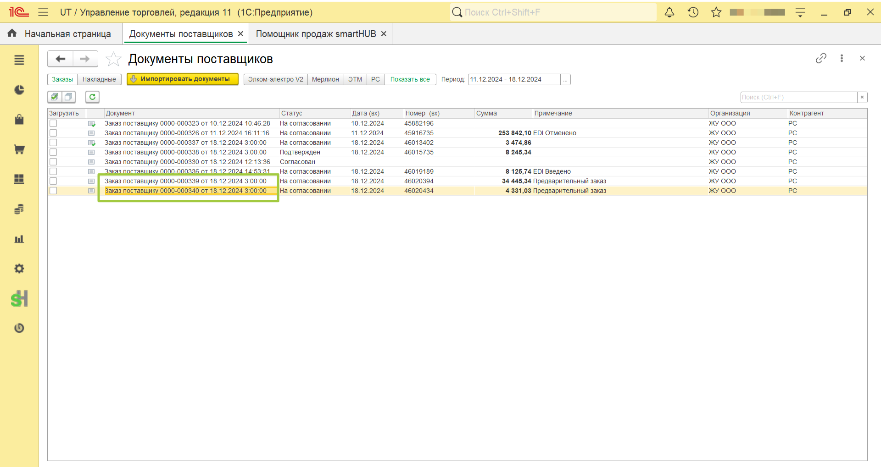Open the shopping cart sidebar section
The height and width of the screenshot is (467, 881).
pos(19,149)
